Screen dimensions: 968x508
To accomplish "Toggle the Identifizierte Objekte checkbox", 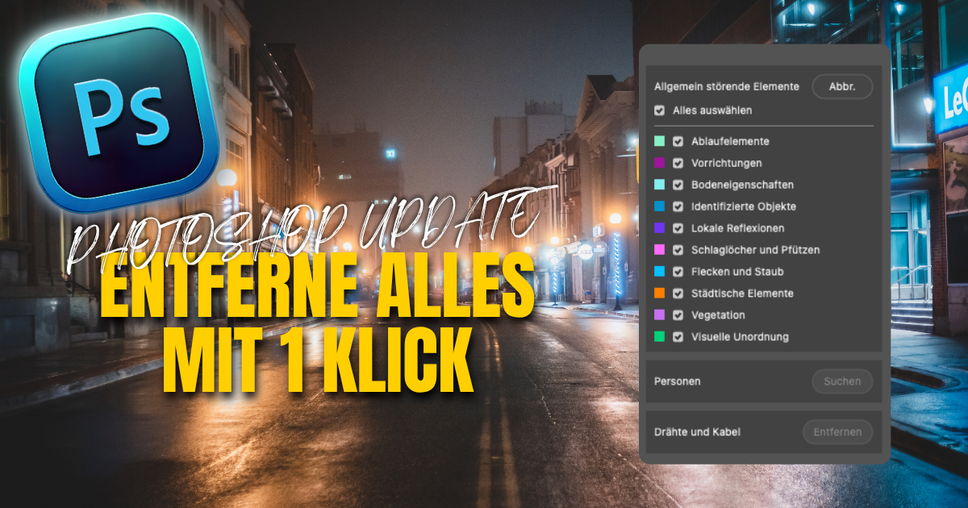I will (x=678, y=206).
